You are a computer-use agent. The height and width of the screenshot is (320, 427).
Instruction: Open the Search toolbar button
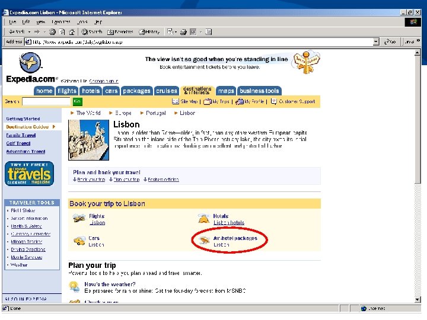click(x=92, y=32)
